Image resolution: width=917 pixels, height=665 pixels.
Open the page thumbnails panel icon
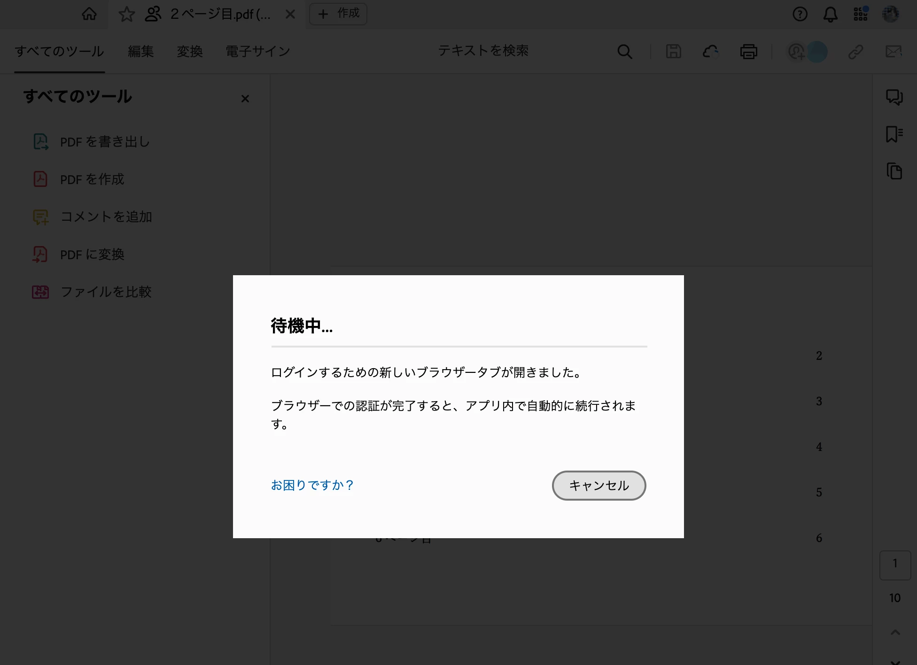(894, 171)
